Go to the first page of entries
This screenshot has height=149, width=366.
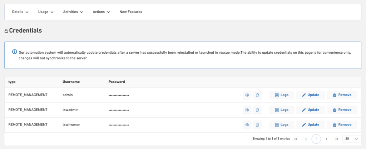click(x=296, y=139)
